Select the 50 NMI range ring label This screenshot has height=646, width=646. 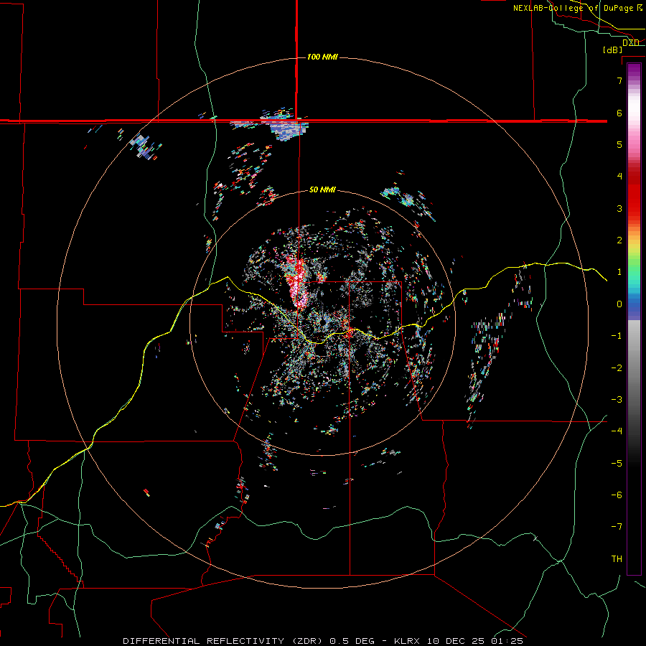322,189
